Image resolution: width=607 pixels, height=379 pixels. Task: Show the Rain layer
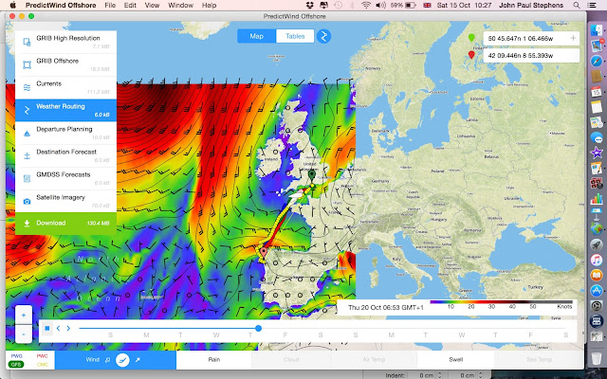(214, 360)
